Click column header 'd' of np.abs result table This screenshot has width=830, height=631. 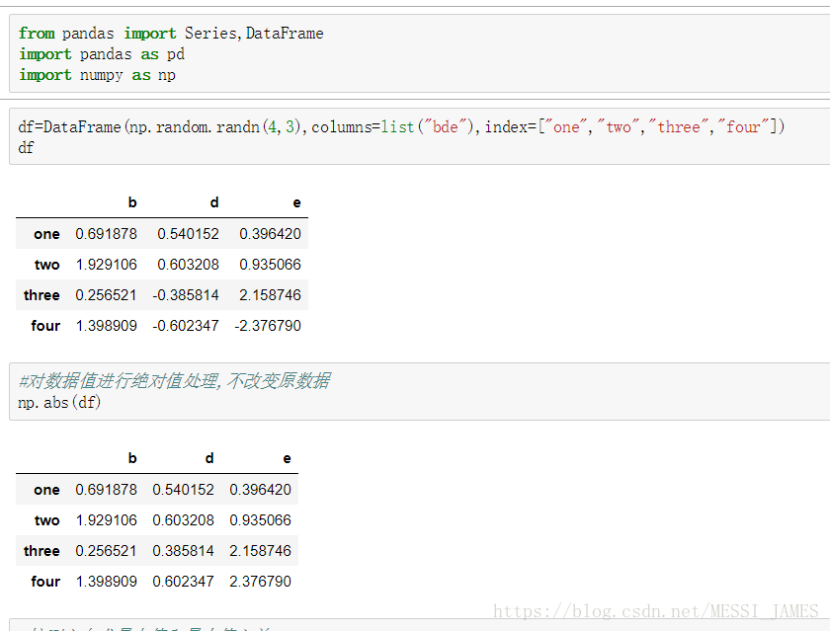point(209,458)
